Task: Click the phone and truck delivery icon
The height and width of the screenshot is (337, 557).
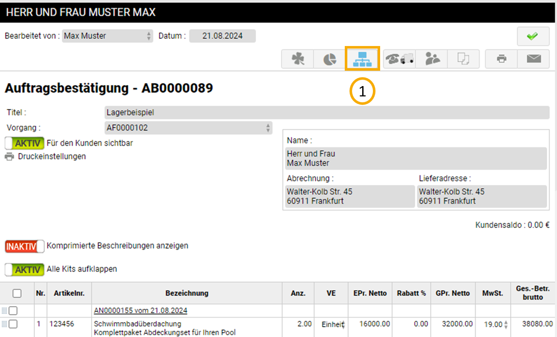Action: point(399,59)
